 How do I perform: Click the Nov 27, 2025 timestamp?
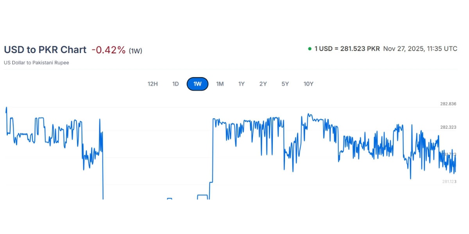tap(420, 48)
